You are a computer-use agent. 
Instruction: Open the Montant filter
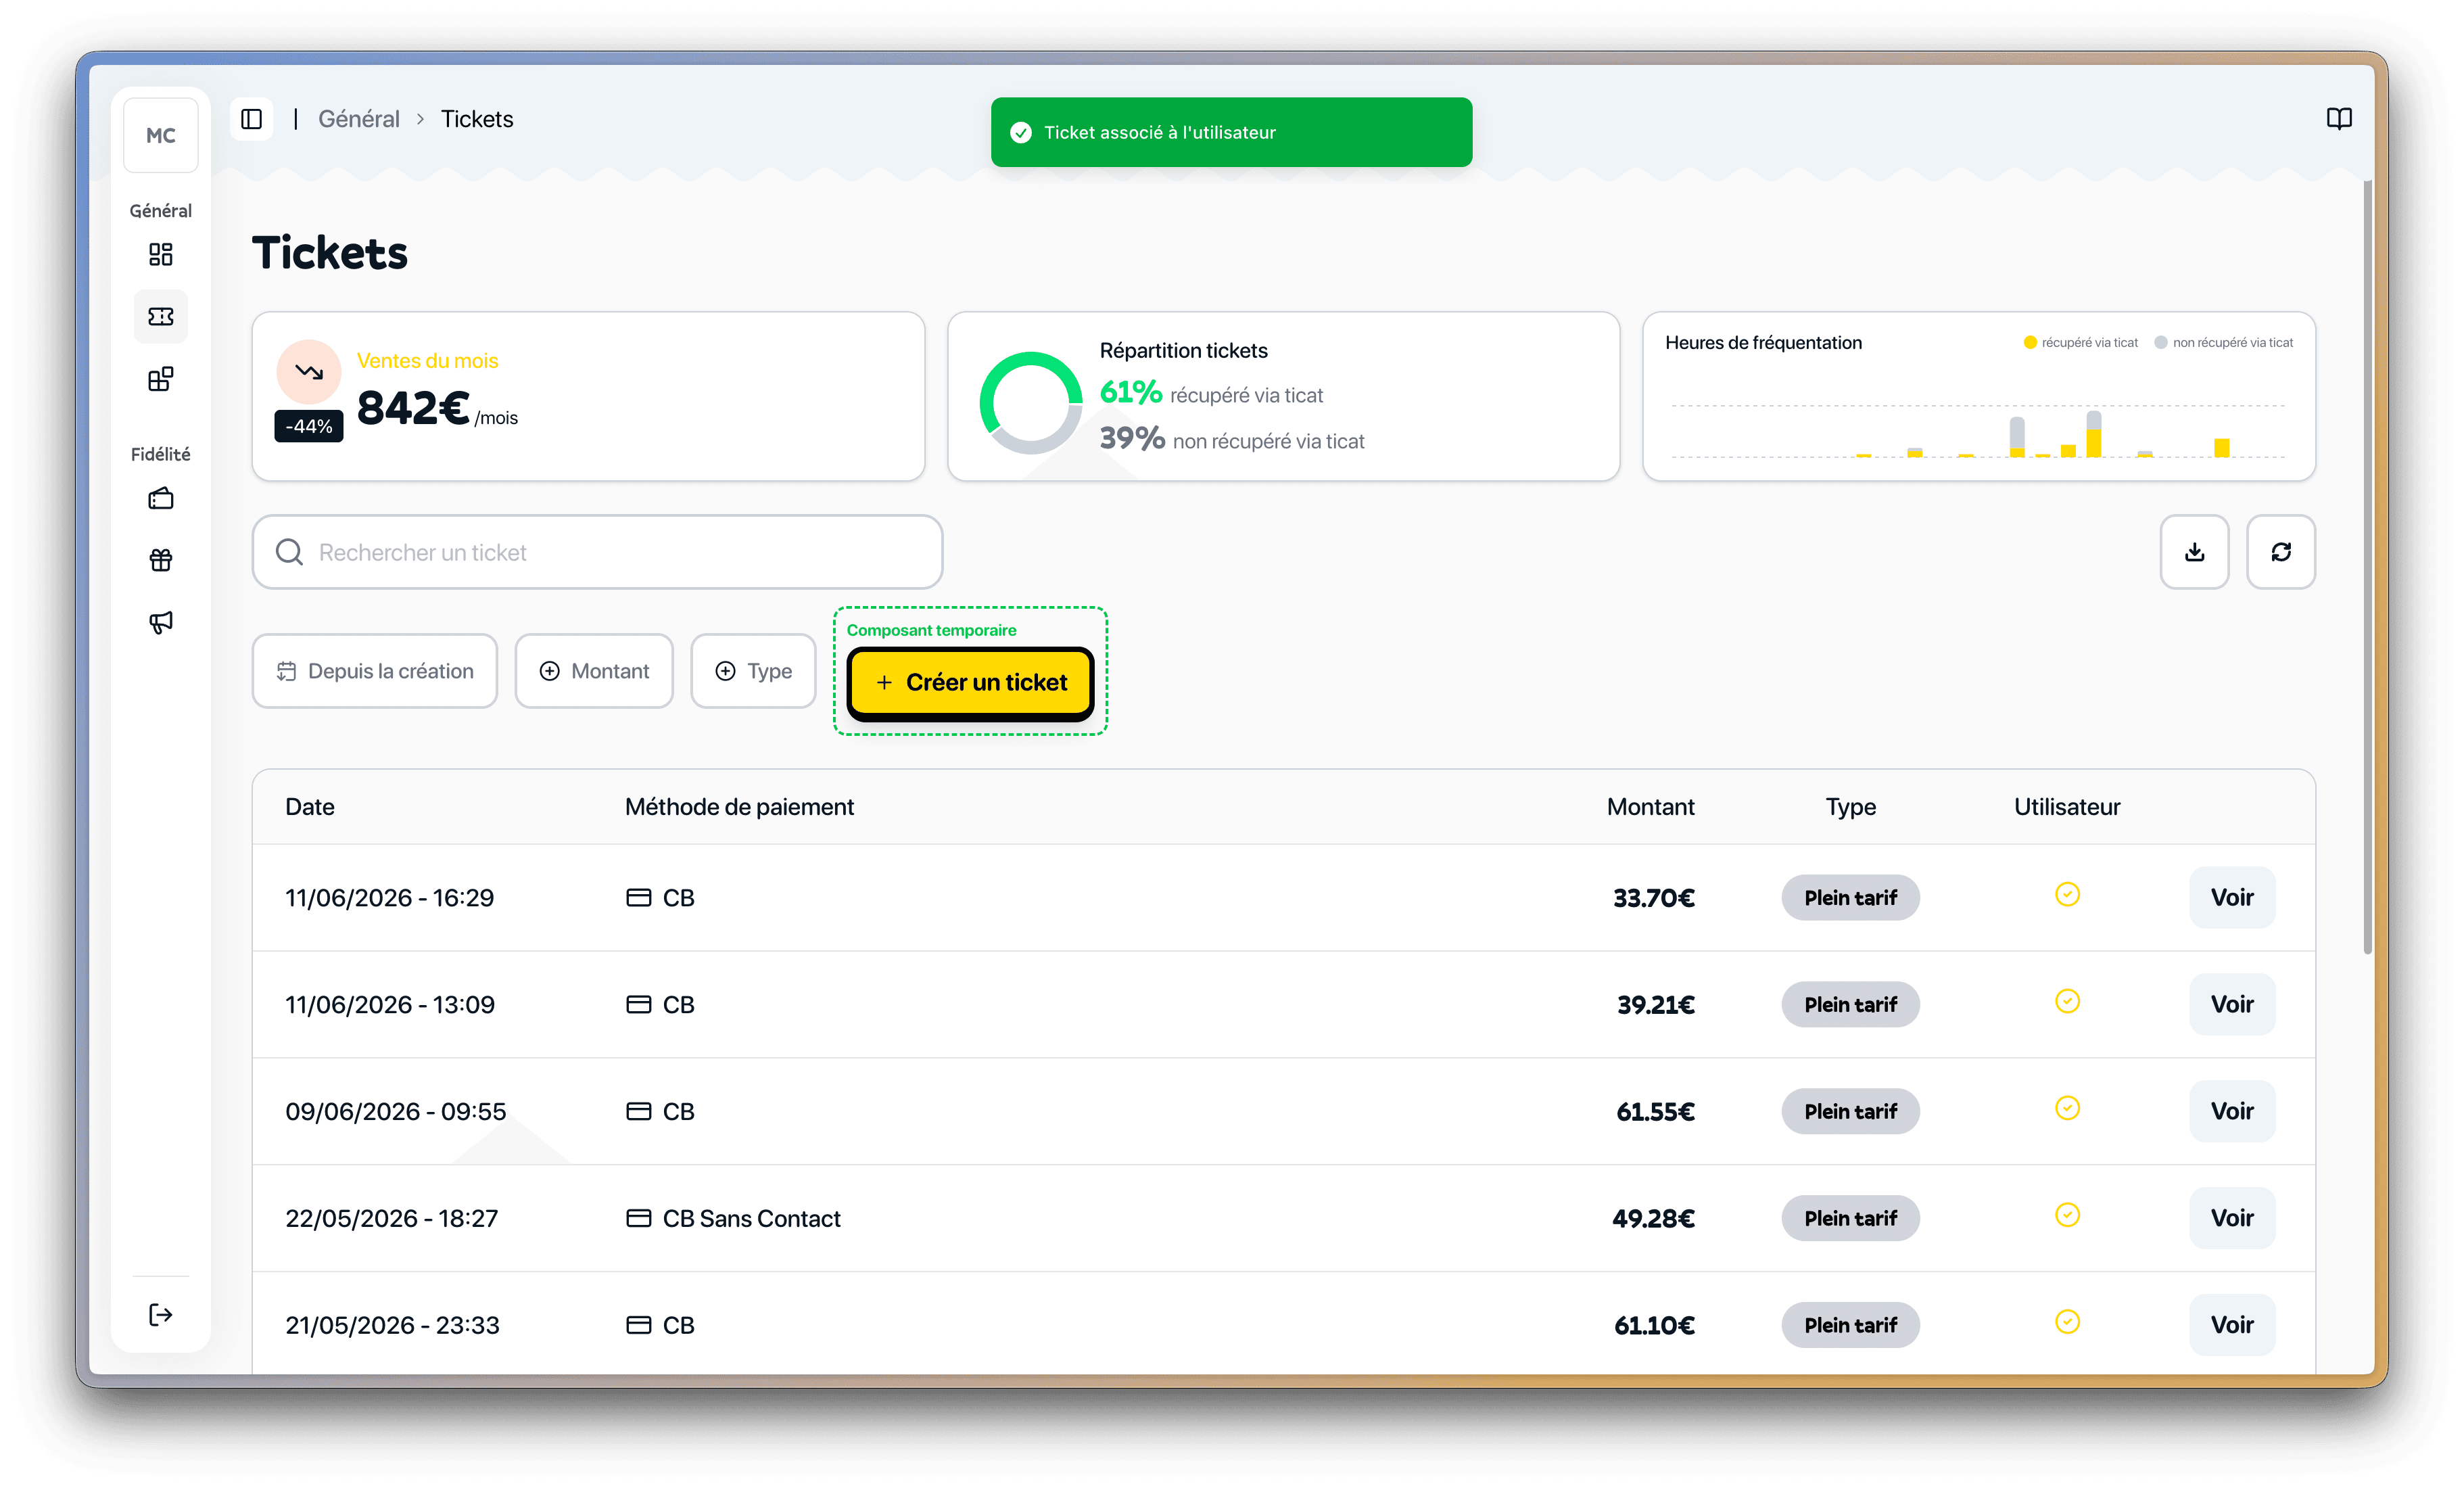594,671
